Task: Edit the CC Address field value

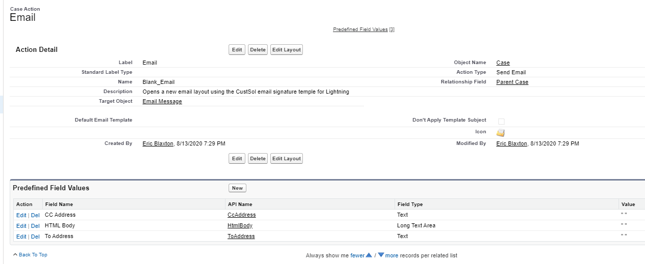Action: (x=21, y=215)
